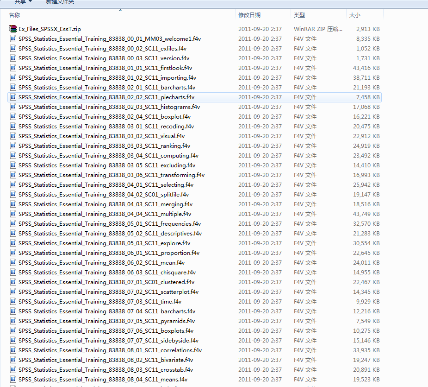The image size is (428, 387).
Task: Select file name 07_01_SC01_clustered.f4v
Action: (x=106, y=282)
